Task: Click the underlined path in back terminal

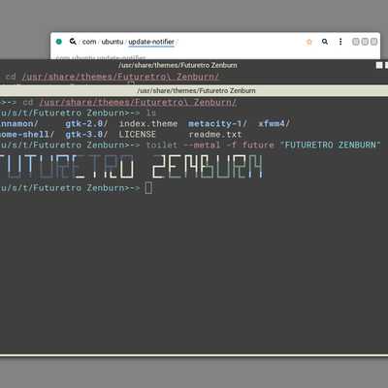Action: pos(120,77)
